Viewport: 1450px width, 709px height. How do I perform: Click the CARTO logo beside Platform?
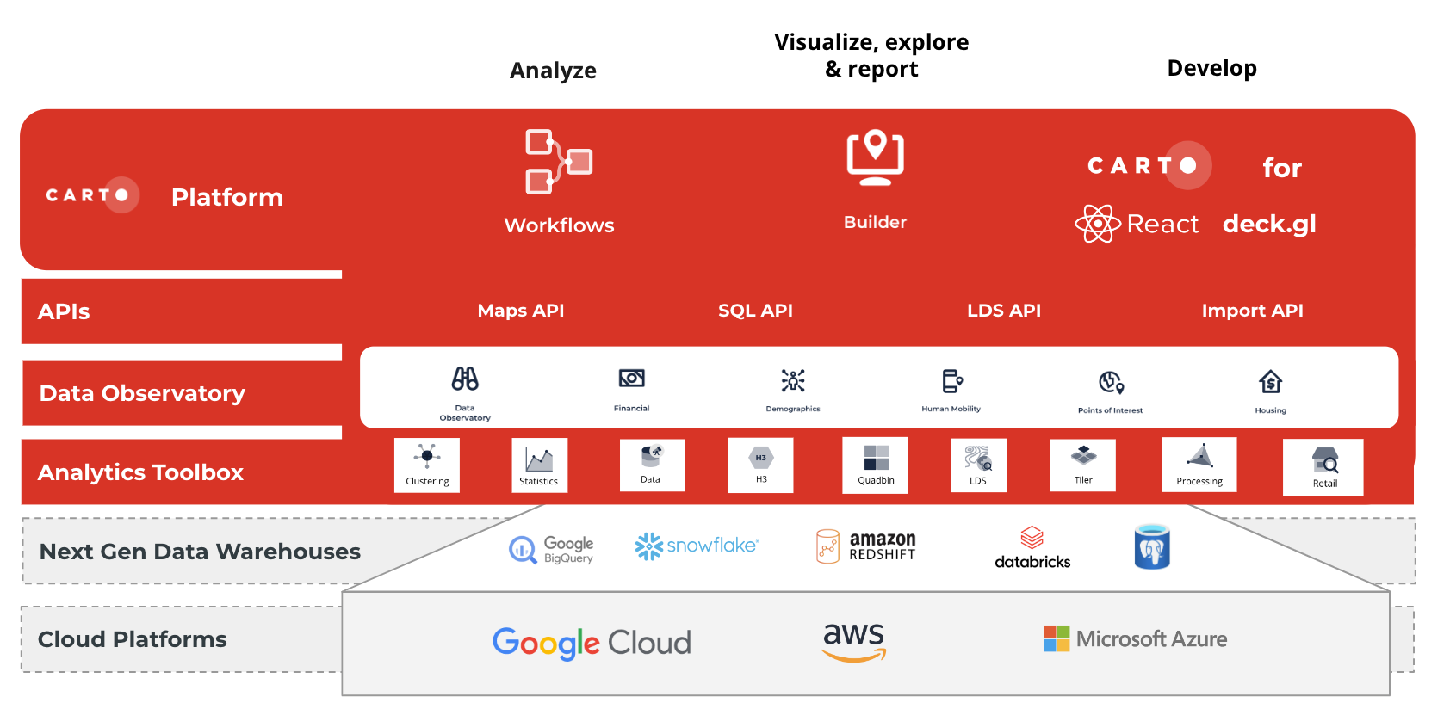[x=92, y=195]
